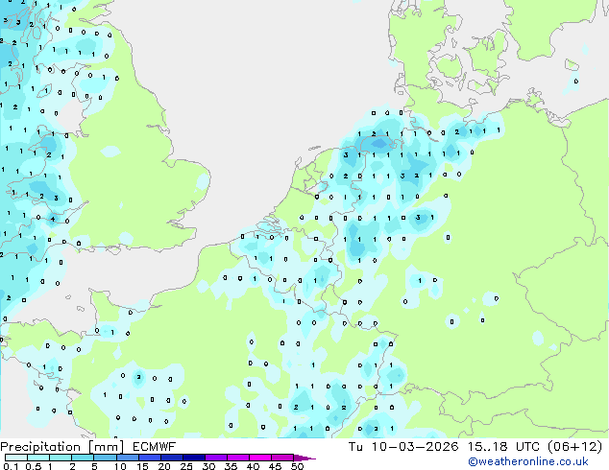Click the legend value label '25'
The image size is (609, 470).
click(x=186, y=466)
